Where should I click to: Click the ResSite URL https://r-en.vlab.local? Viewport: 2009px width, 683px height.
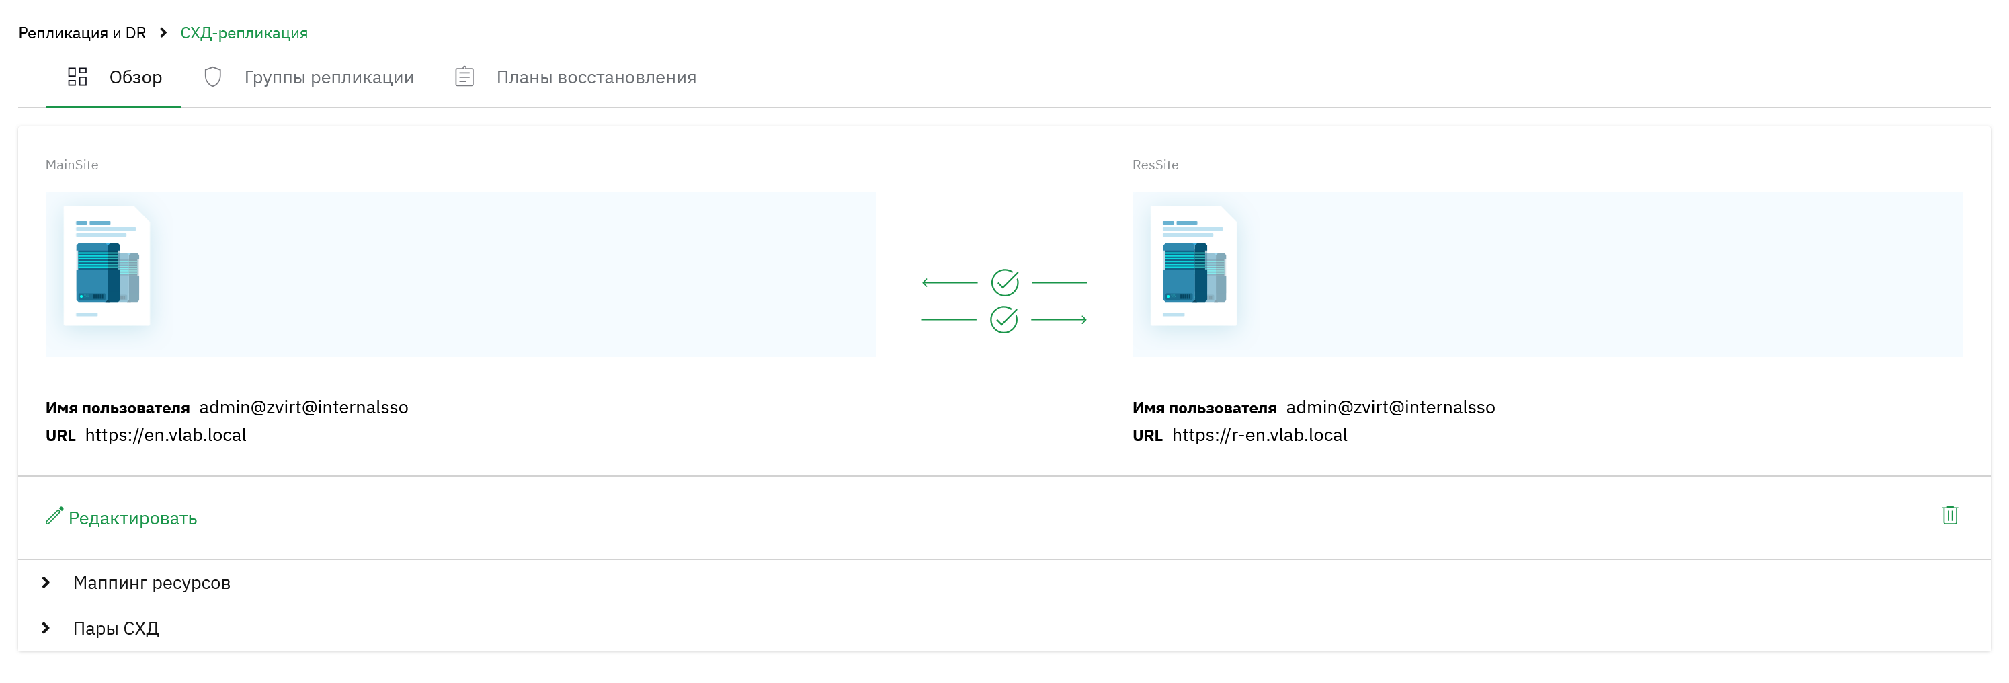click(1260, 435)
